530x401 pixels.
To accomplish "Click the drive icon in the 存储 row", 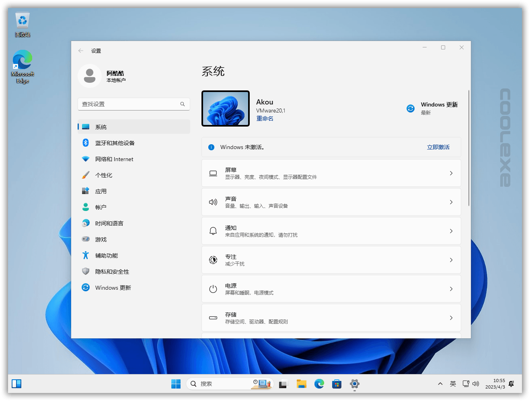I will (213, 318).
